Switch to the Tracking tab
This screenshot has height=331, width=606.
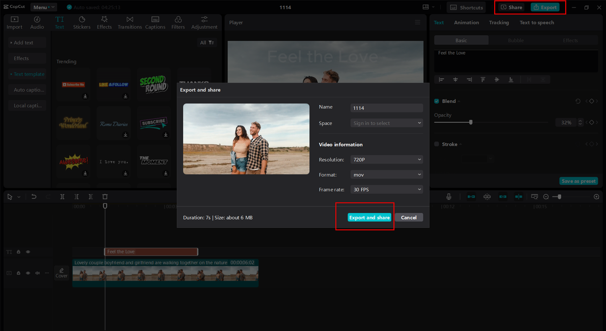[499, 23]
